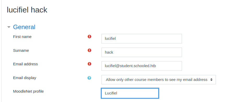
Task: Click the Email address label
Action: coord(25,64)
